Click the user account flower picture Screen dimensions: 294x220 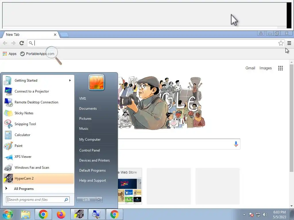(96, 82)
